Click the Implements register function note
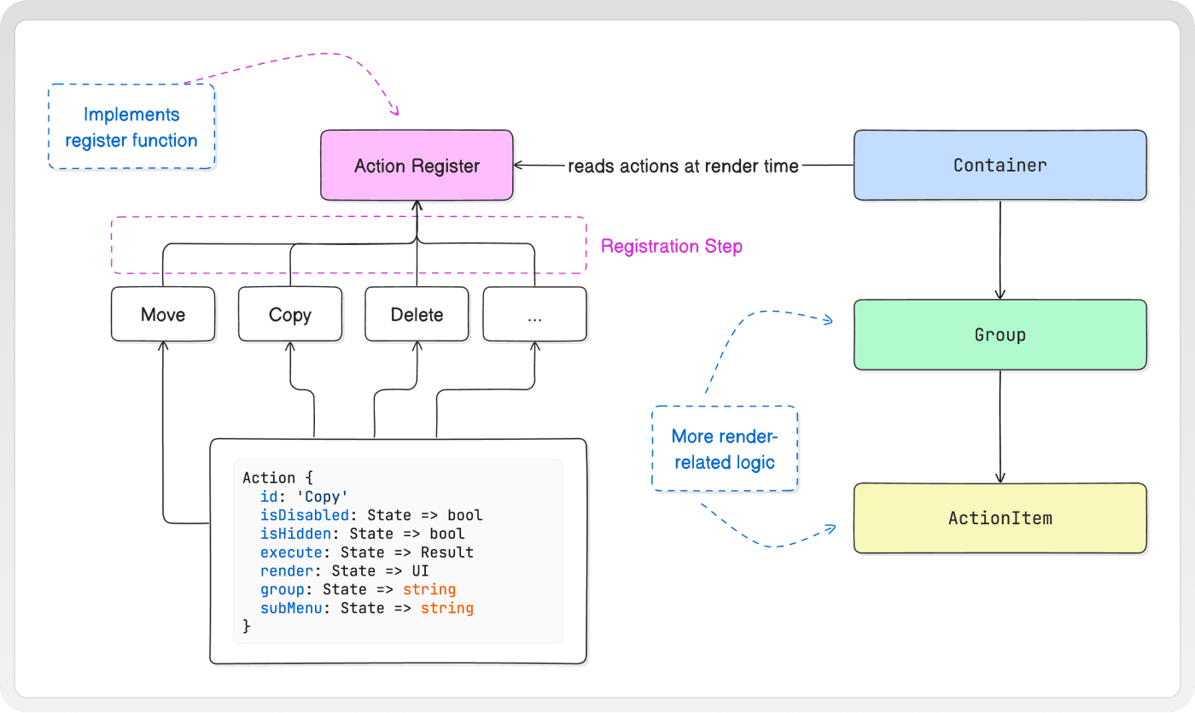The image size is (1195, 713). click(131, 126)
